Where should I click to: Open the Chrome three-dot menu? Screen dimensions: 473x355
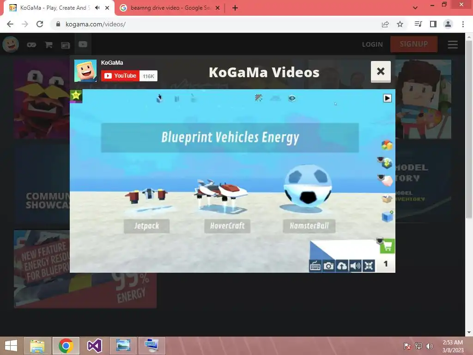click(463, 24)
